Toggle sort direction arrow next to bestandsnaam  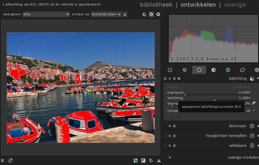click(125, 14)
